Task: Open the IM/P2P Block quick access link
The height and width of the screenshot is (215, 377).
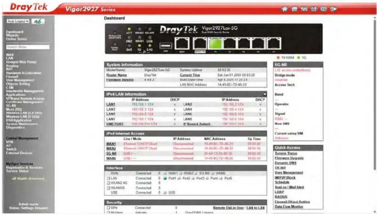Action: pos(285,178)
